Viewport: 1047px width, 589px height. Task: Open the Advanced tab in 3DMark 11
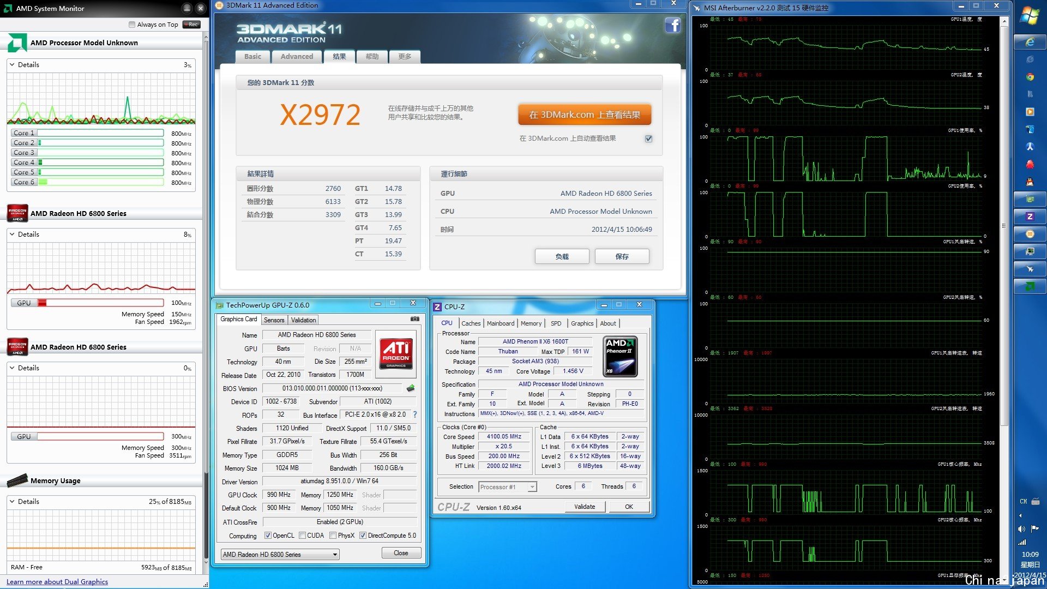pyautogui.click(x=297, y=57)
